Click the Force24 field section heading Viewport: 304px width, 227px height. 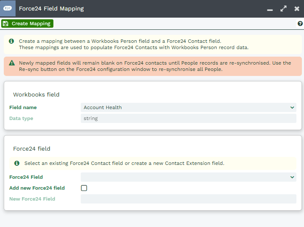tap(32, 149)
